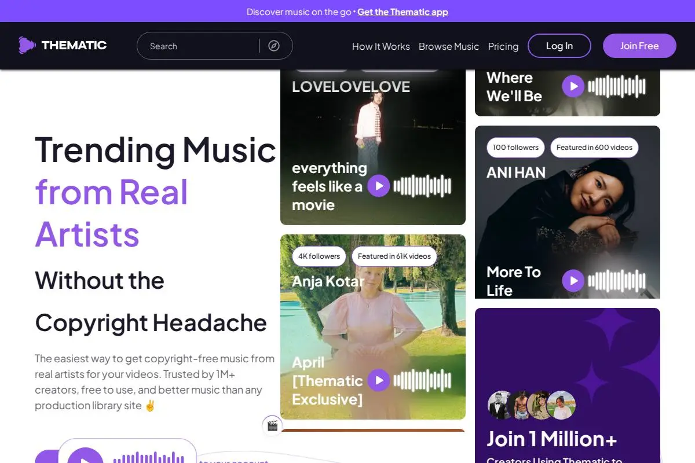Play Ani Han's "More To Life" track
The width and height of the screenshot is (695, 463).
point(573,281)
